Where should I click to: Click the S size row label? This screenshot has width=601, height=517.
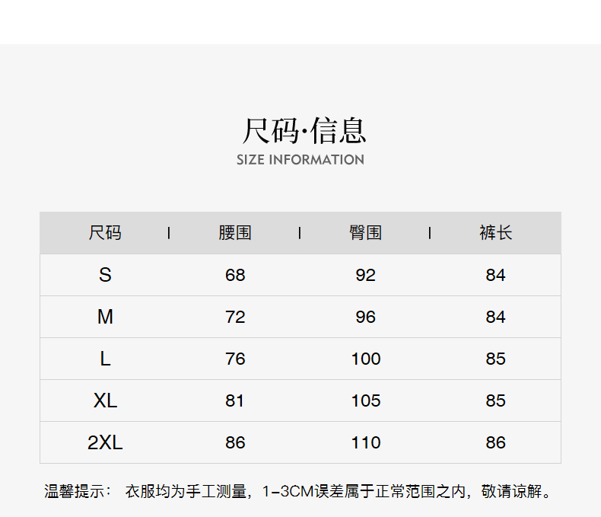coord(105,275)
